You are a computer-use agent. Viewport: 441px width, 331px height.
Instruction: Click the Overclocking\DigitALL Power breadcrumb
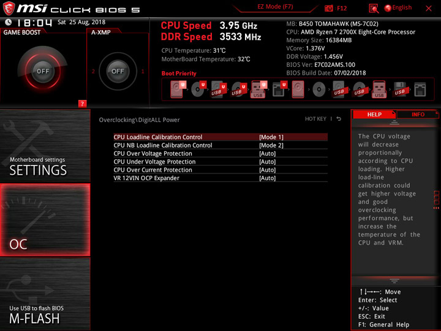point(139,120)
